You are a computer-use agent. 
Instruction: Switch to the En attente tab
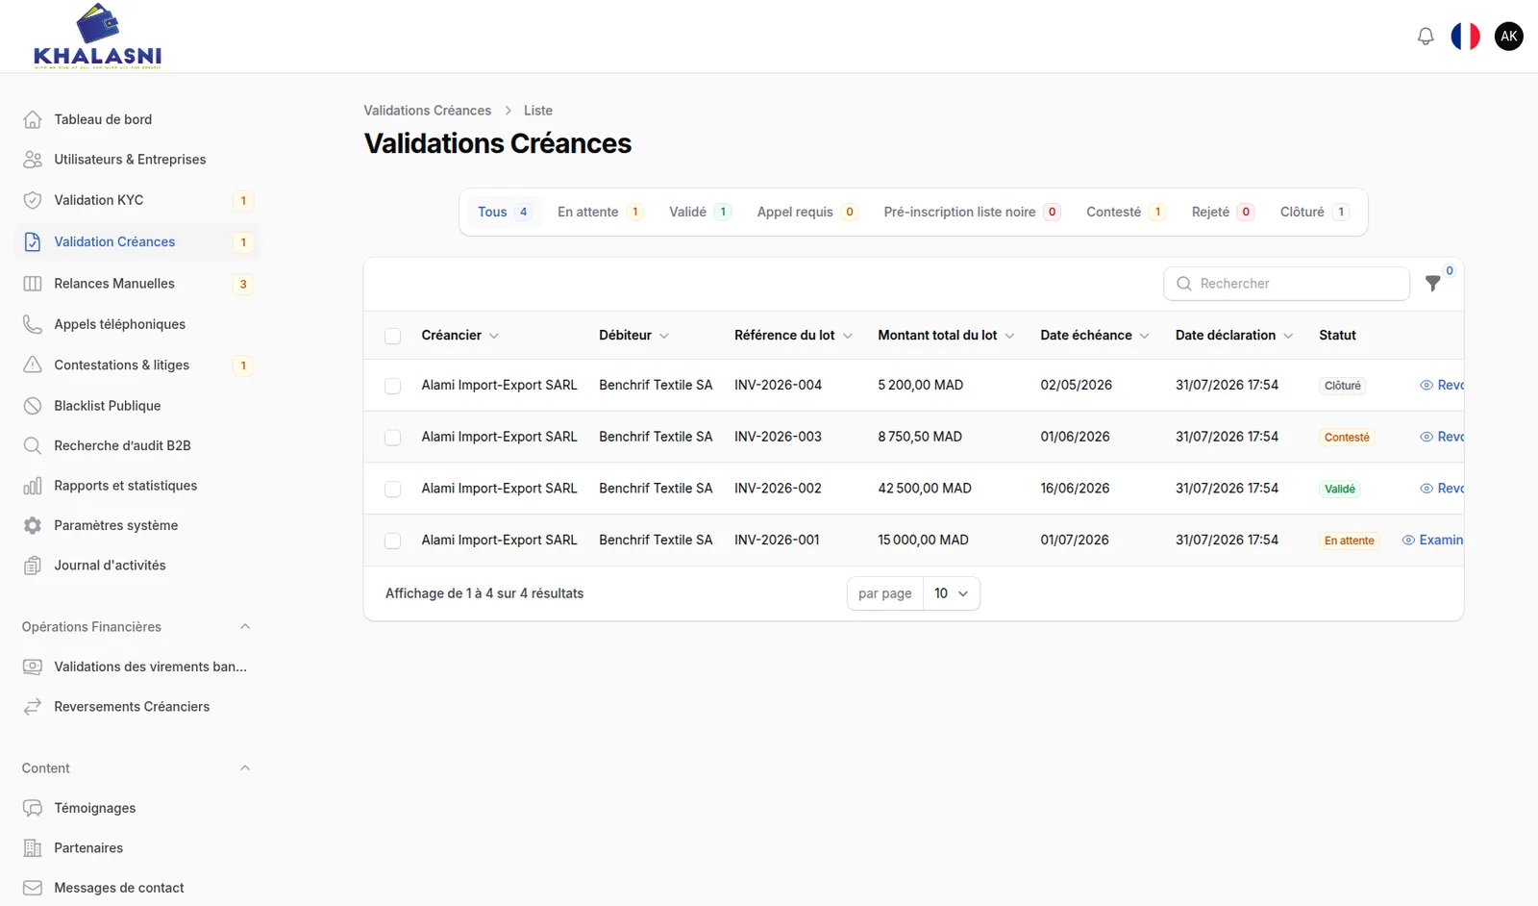(600, 212)
